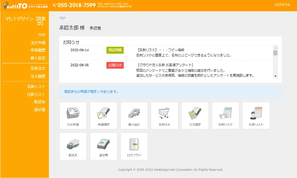
Task: Open the 注文履歴 calculator icon tile
Action: (x=195, y=116)
